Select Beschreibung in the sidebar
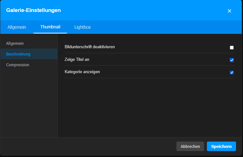 [29, 54]
